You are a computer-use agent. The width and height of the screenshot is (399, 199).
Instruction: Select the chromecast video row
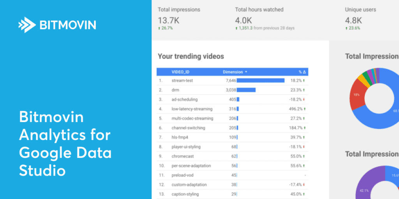(232, 156)
